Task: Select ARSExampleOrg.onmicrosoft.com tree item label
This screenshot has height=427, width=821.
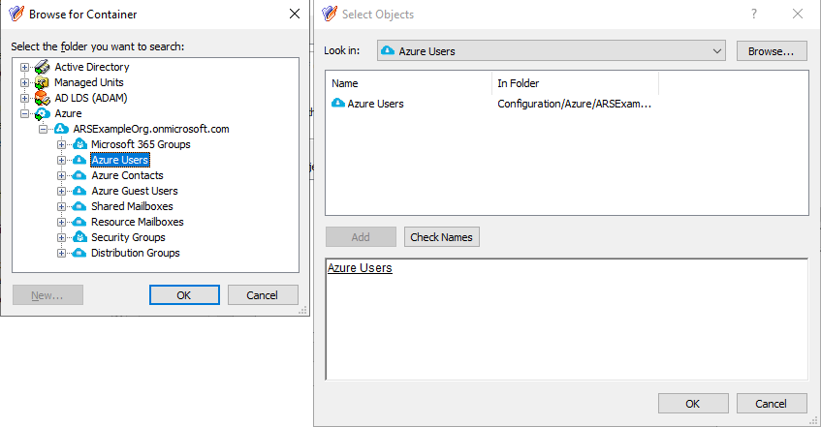Action: coord(151,129)
